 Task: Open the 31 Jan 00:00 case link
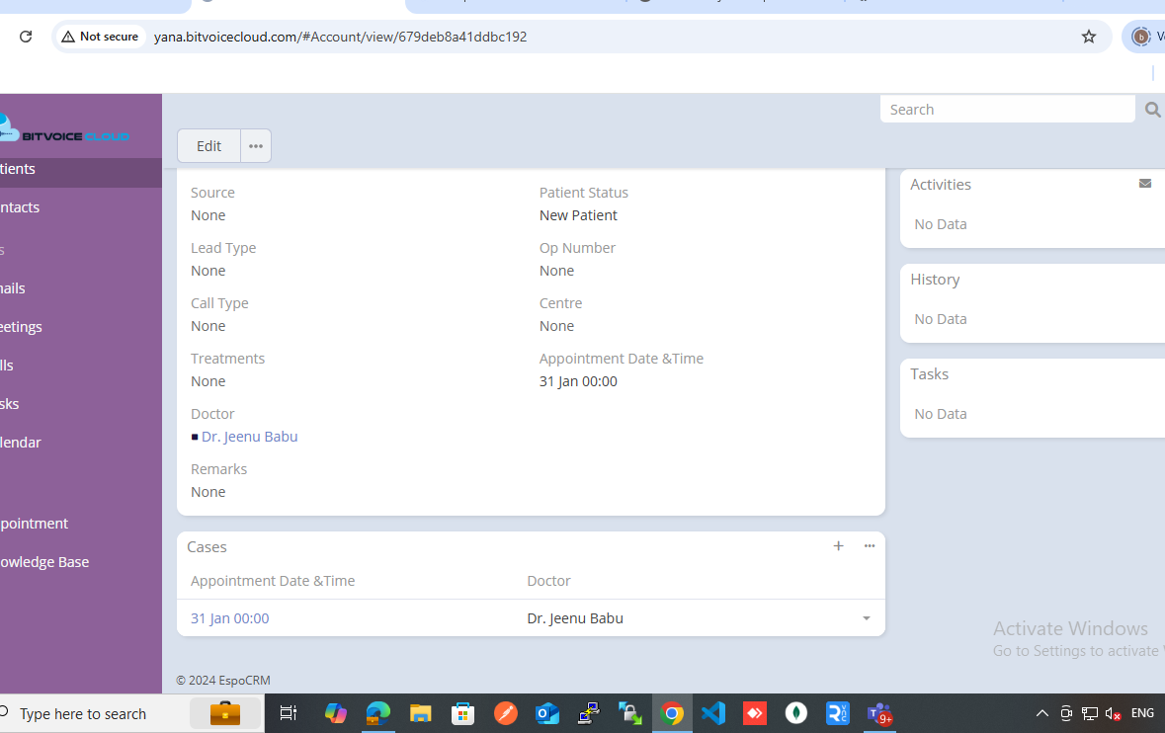coord(229,618)
